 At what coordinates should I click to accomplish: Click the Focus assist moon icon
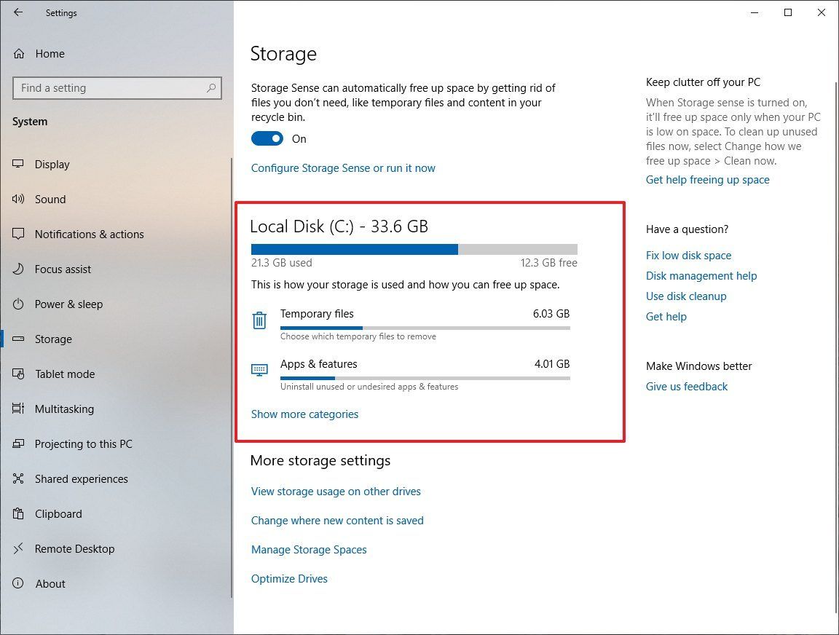pyautogui.click(x=17, y=269)
